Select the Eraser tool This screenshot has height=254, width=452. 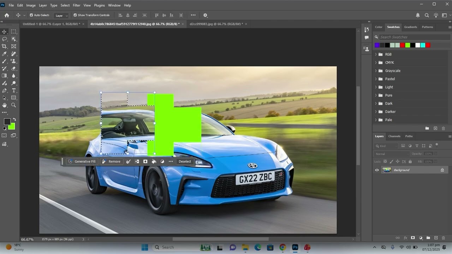(14, 68)
